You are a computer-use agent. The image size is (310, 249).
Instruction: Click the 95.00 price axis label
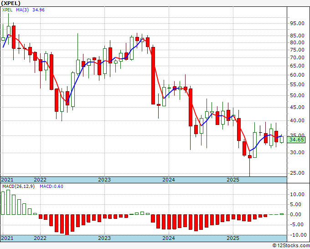point(297,23)
